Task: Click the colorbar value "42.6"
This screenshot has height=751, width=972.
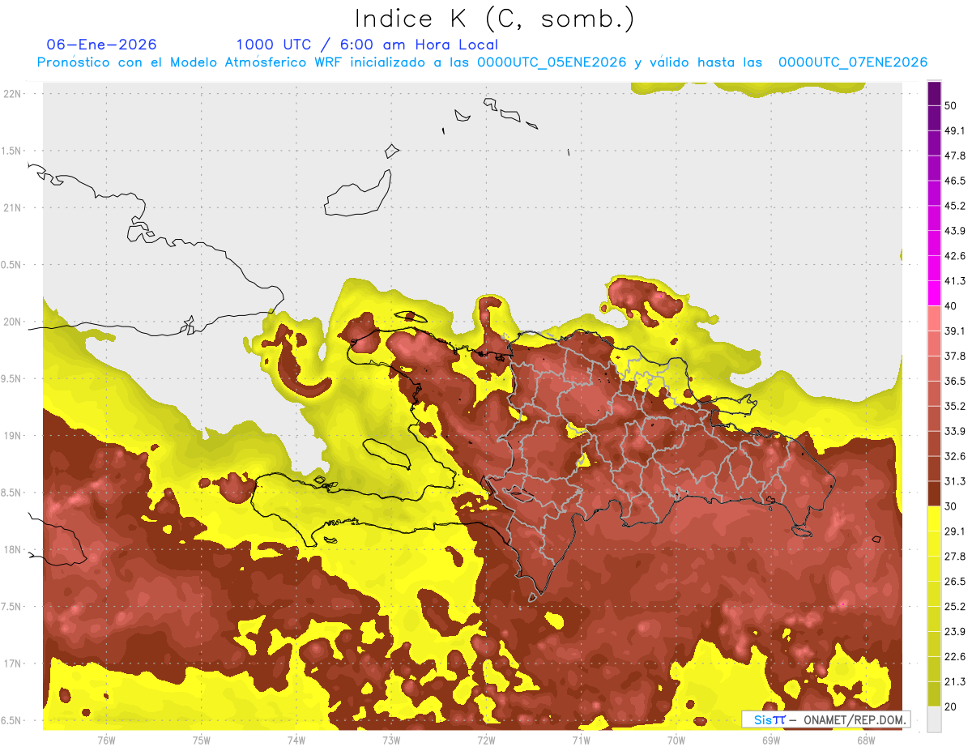Action: (x=956, y=256)
